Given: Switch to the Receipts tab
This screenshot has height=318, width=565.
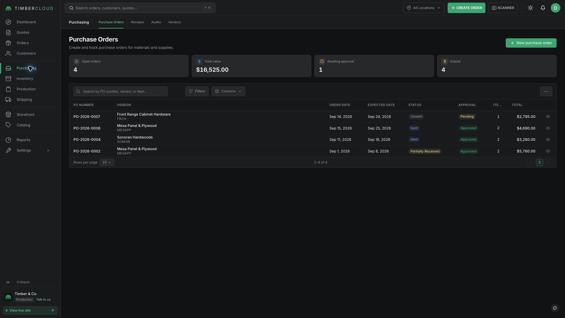Looking at the screenshot, I should point(137,22).
